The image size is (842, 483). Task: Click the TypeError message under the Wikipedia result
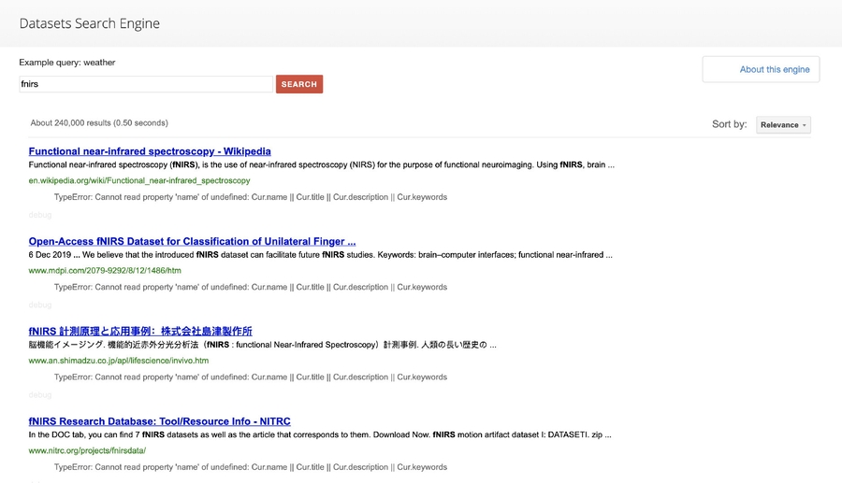tap(251, 197)
